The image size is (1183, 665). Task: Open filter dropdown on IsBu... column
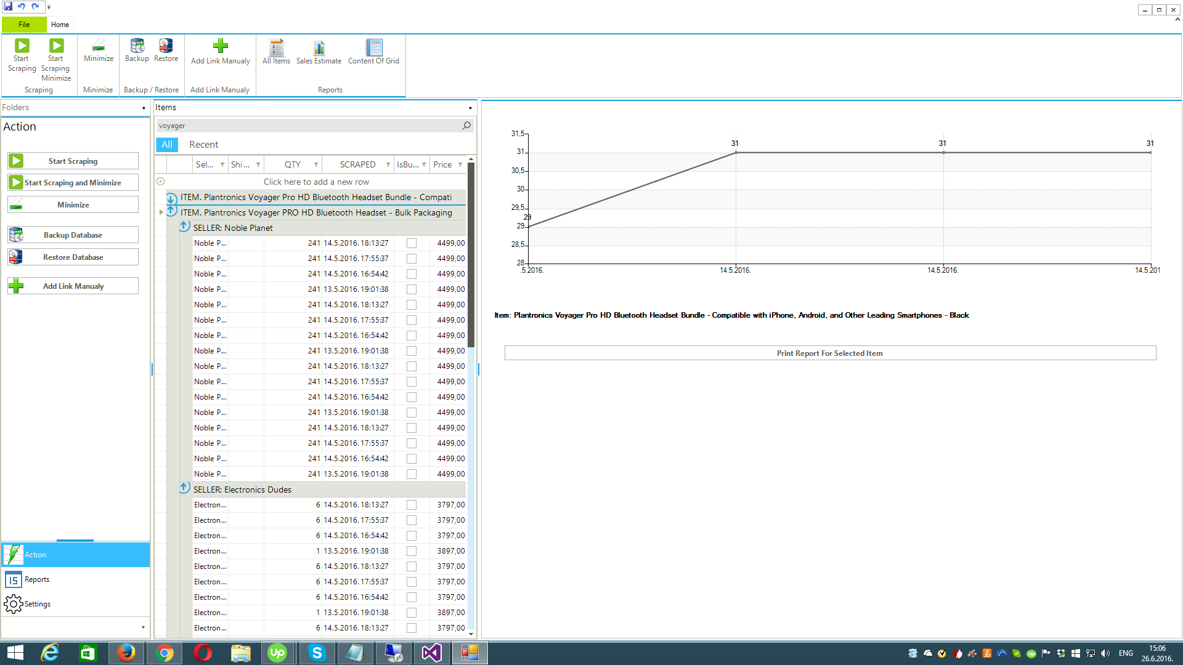tap(424, 165)
